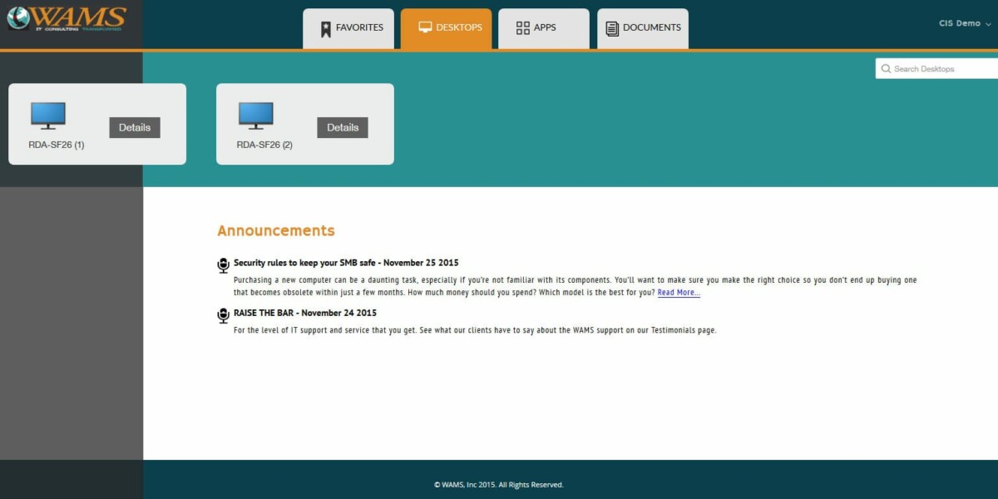The width and height of the screenshot is (998, 499).
Task: Show Details for RDA-SF26 (2)
Action: [x=343, y=127]
